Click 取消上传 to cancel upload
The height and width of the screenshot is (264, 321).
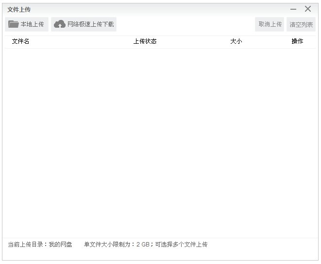[270, 24]
